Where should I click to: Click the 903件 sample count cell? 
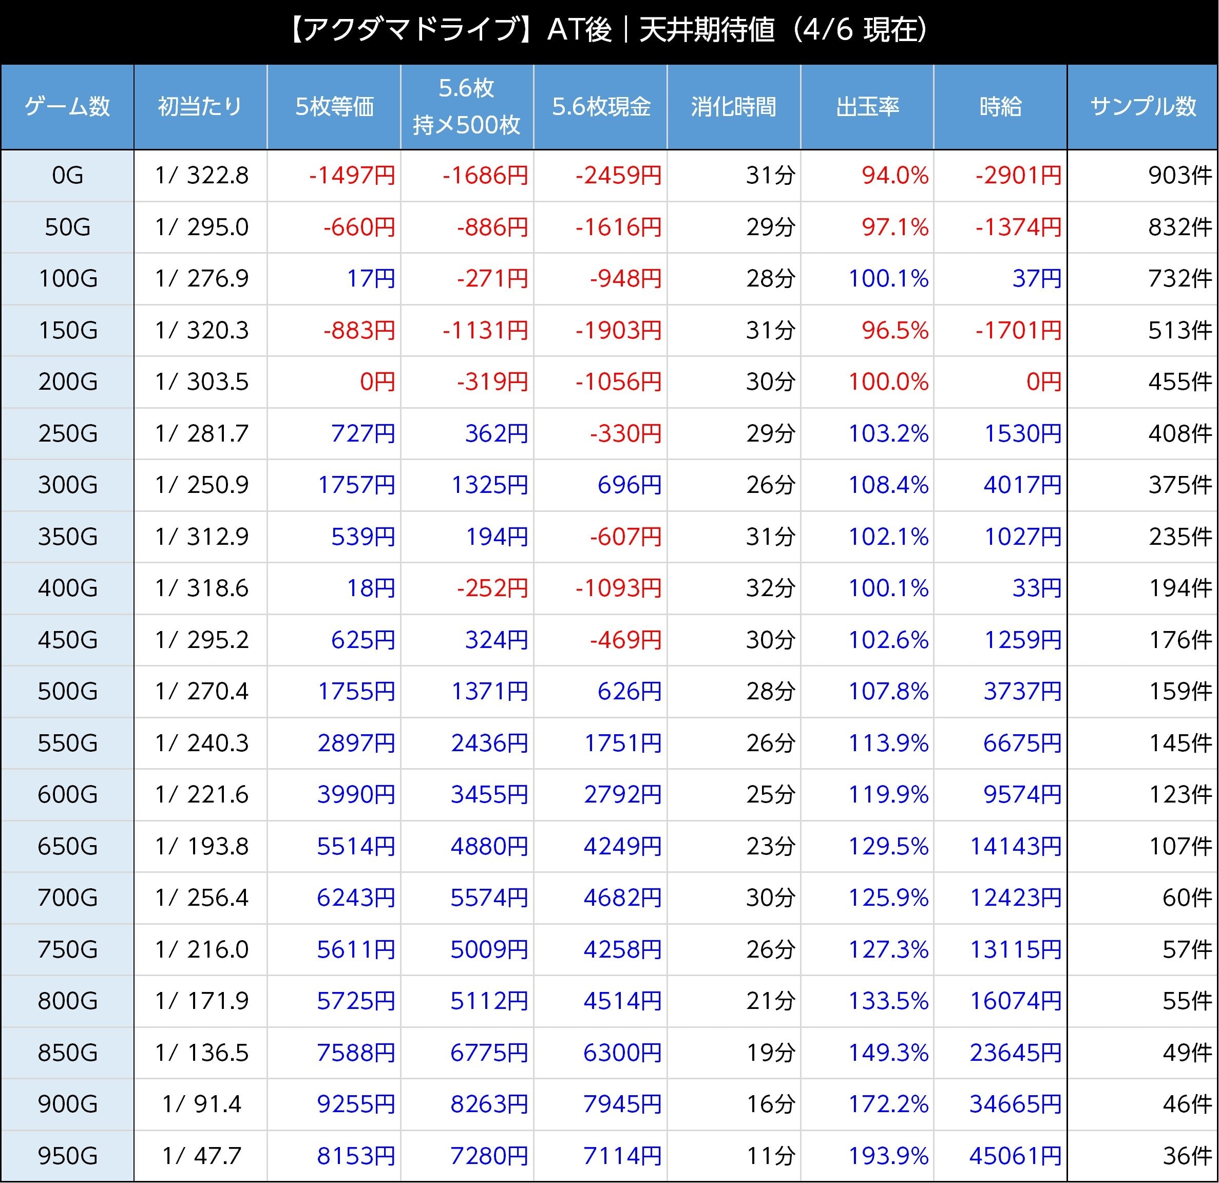[x=1179, y=176]
